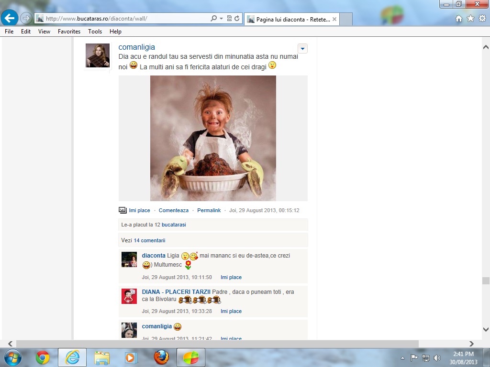Open the post options dropdown arrow

click(302, 49)
